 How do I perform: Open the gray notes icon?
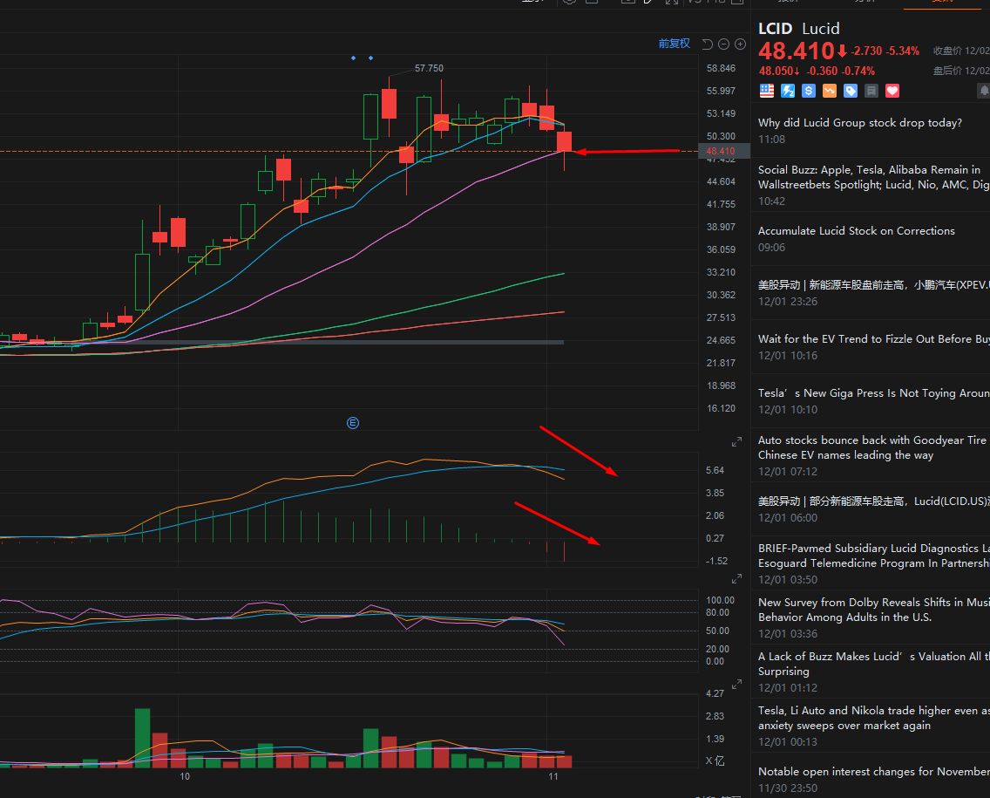[871, 91]
